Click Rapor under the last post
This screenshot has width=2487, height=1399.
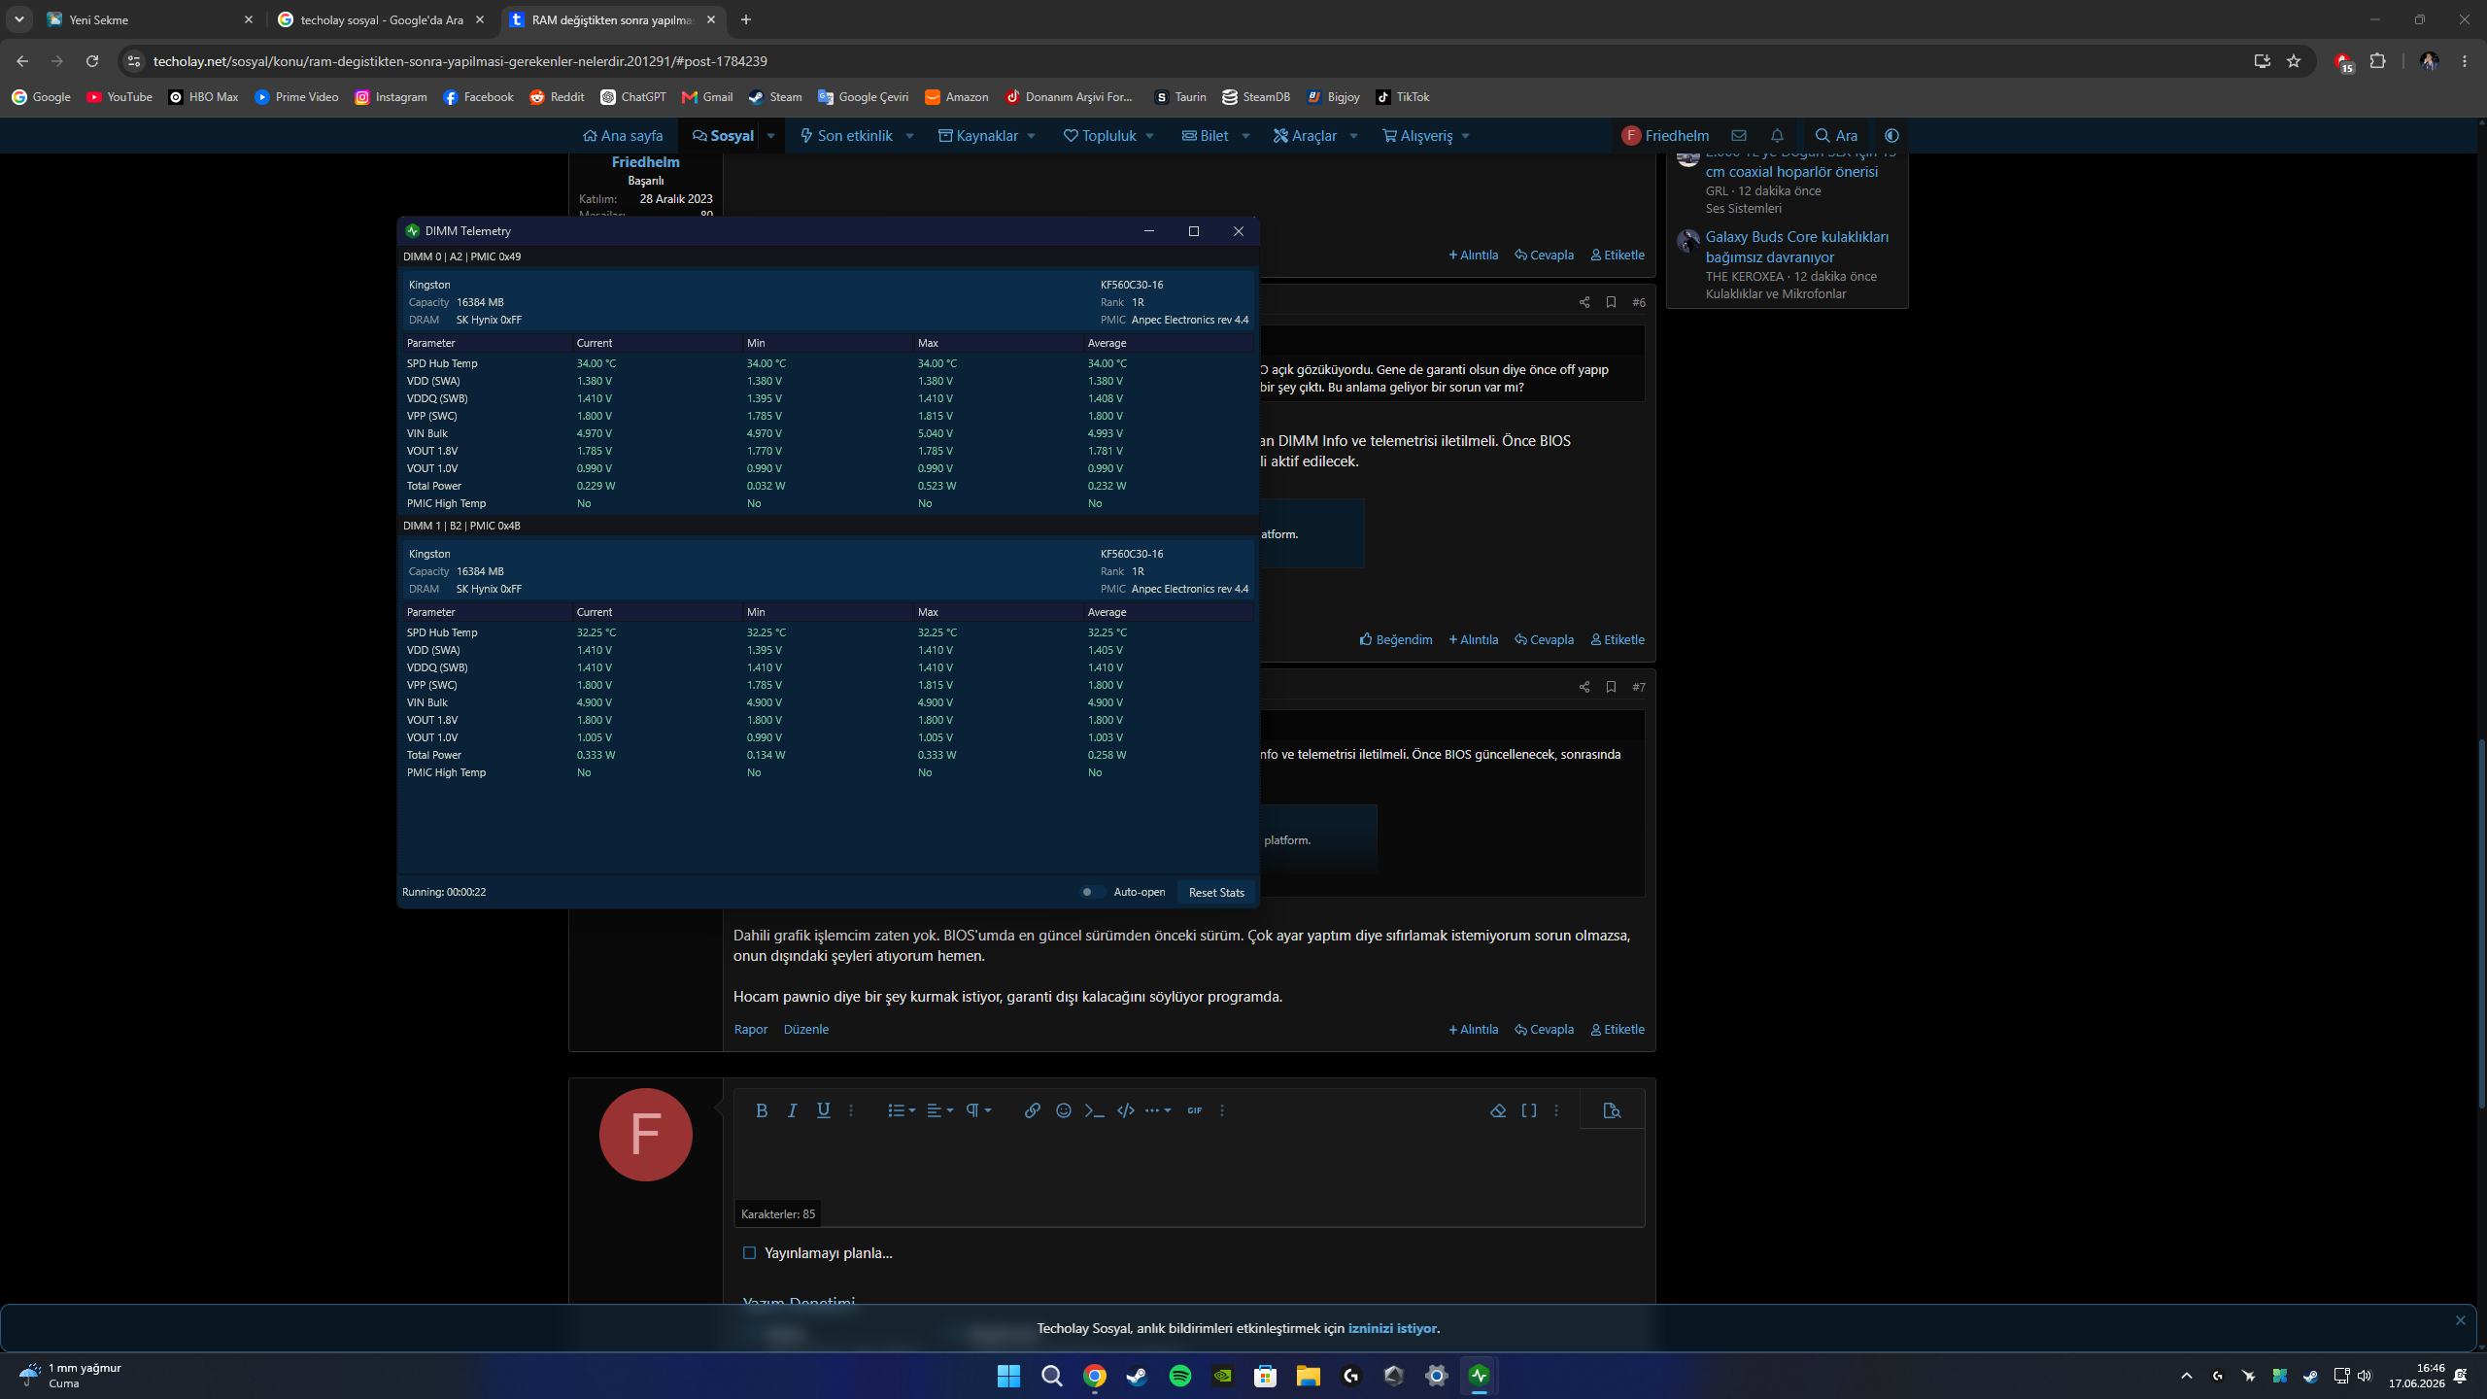click(750, 1029)
